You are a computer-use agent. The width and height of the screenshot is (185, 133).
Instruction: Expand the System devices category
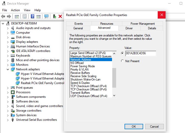pyautogui.click(x=8, y=115)
